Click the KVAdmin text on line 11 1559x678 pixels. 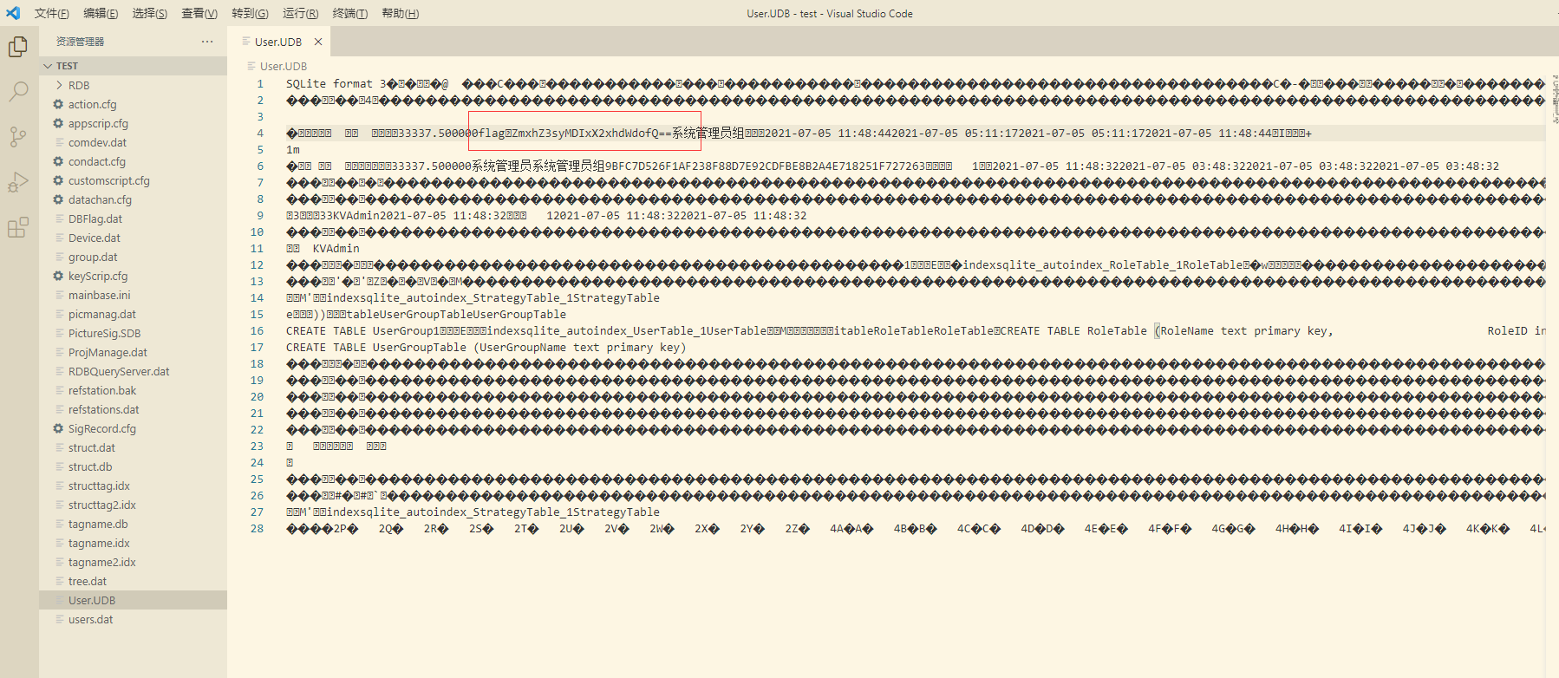[336, 249]
